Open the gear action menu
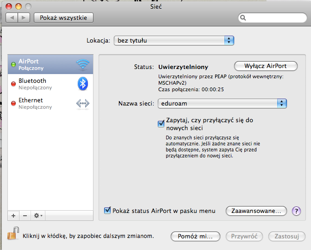 (x=38, y=216)
